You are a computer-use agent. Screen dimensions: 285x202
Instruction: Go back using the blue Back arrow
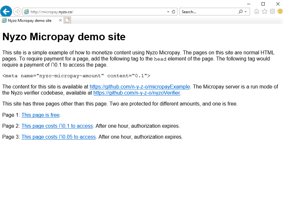tap(6, 12)
